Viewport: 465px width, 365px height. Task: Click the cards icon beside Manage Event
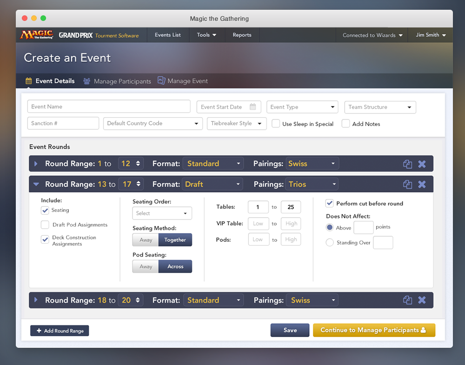[x=161, y=80]
